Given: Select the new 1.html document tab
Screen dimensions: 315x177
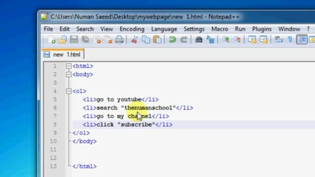Looking at the screenshot, I should pyautogui.click(x=63, y=54).
